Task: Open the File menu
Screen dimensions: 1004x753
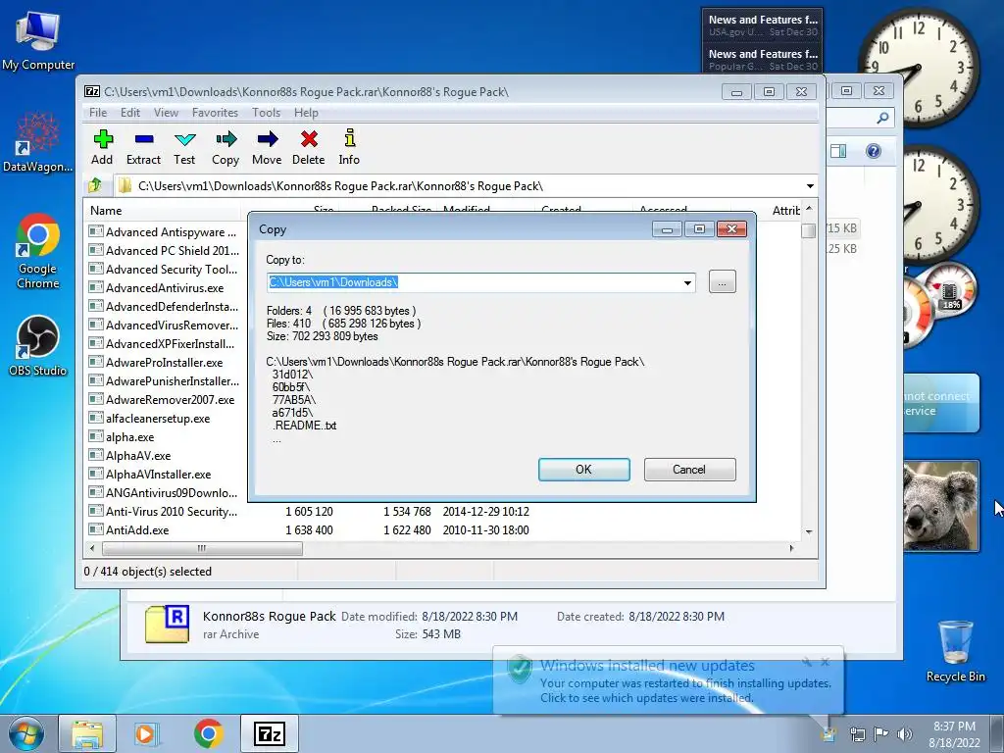Action: [98, 113]
